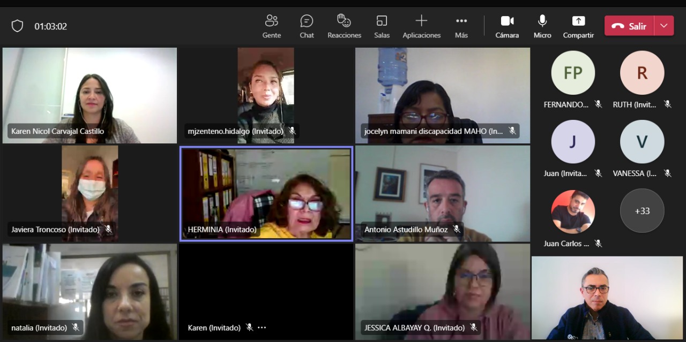Image resolution: width=686 pixels, height=342 pixels.
Task: Select Antonio Astudillo Muñoz's video tile
Action: (443, 193)
